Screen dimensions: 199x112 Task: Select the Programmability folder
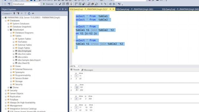[23, 75]
